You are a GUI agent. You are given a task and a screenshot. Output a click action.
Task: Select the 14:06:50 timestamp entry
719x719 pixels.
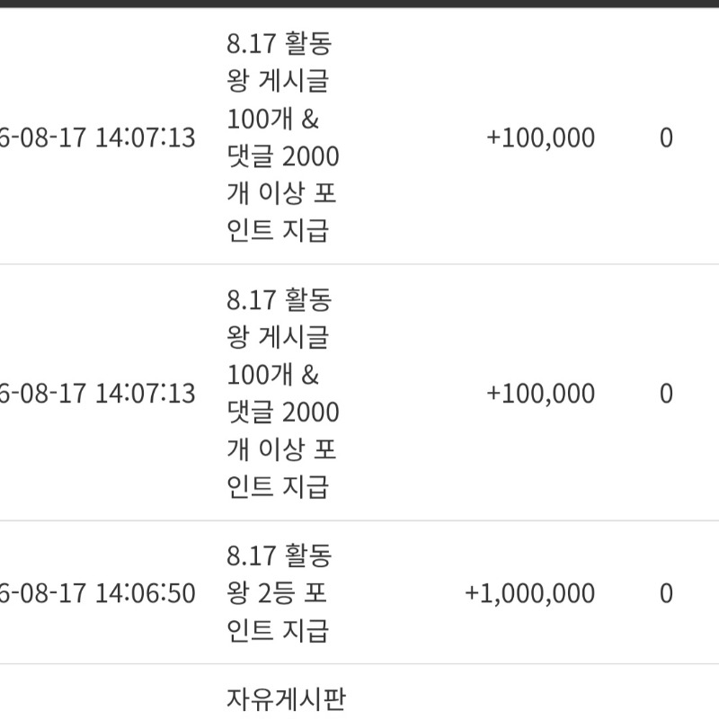pyautogui.click(x=97, y=593)
